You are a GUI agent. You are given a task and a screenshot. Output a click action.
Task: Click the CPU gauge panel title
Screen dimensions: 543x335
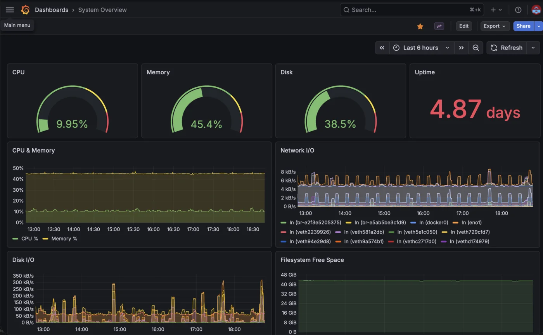coord(18,72)
